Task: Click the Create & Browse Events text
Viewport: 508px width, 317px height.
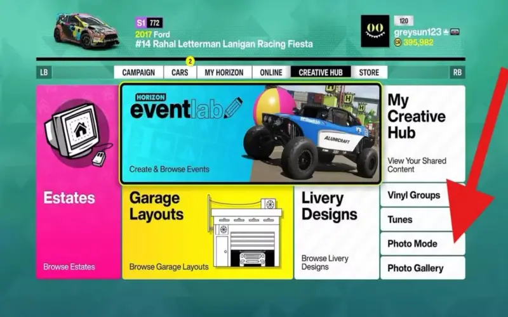Action: [169, 169]
